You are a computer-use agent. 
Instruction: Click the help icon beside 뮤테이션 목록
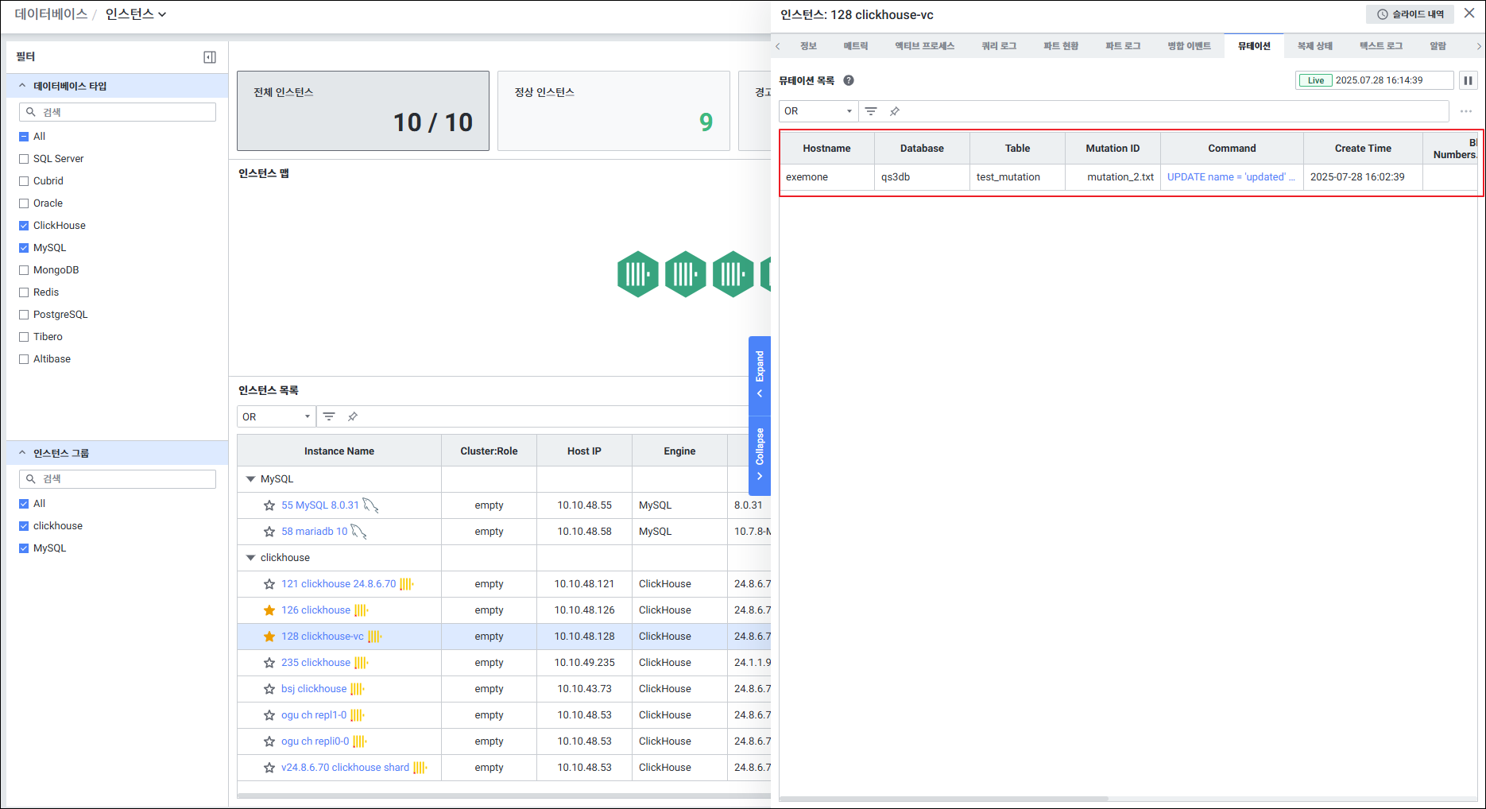pos(849,80)
